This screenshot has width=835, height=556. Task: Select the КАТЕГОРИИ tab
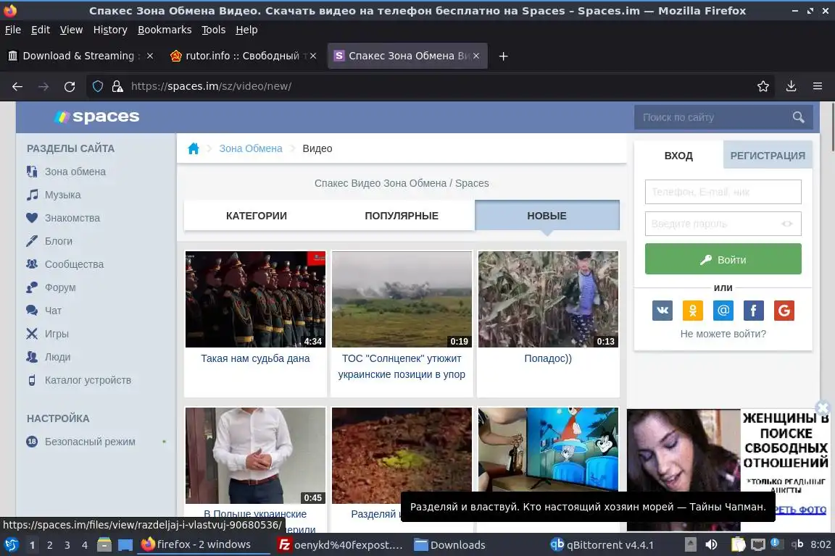[256, 216]
